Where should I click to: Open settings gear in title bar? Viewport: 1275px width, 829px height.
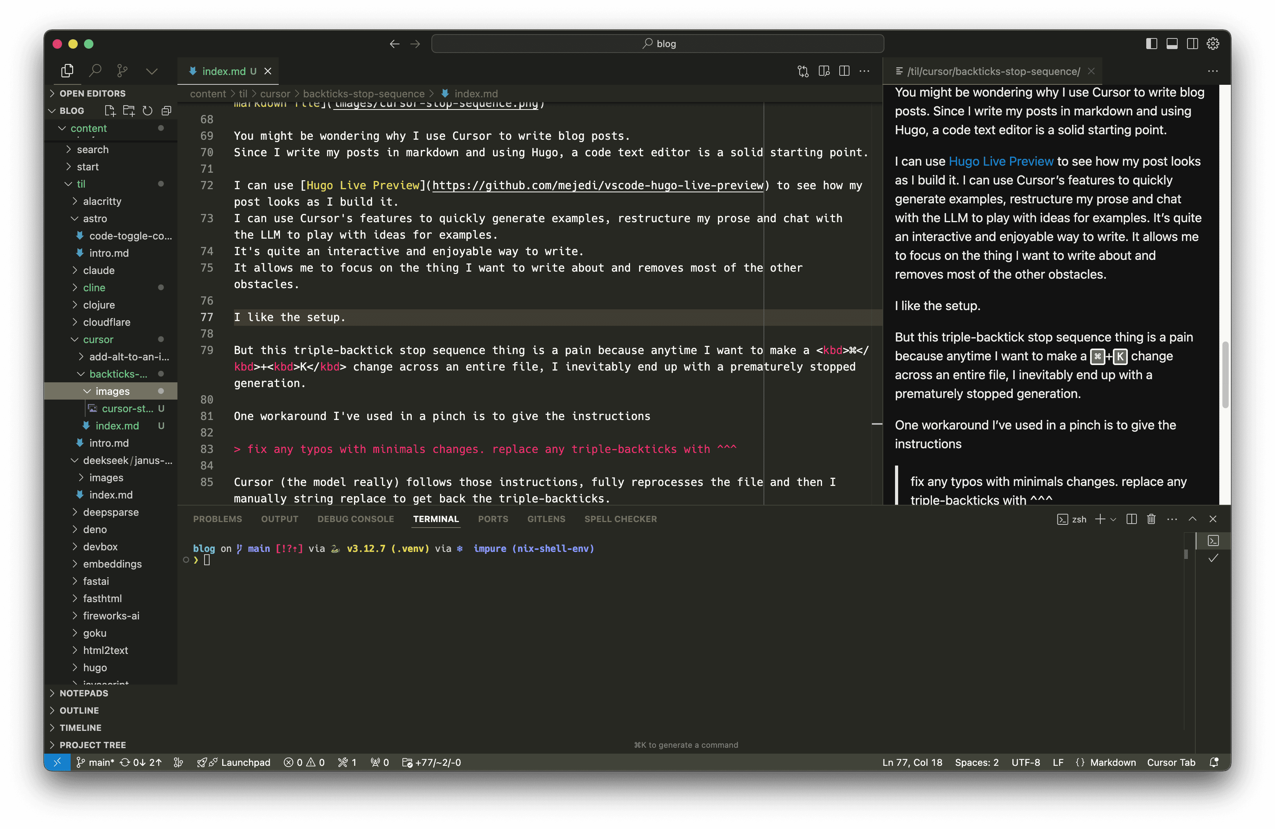click(1213, 44)
